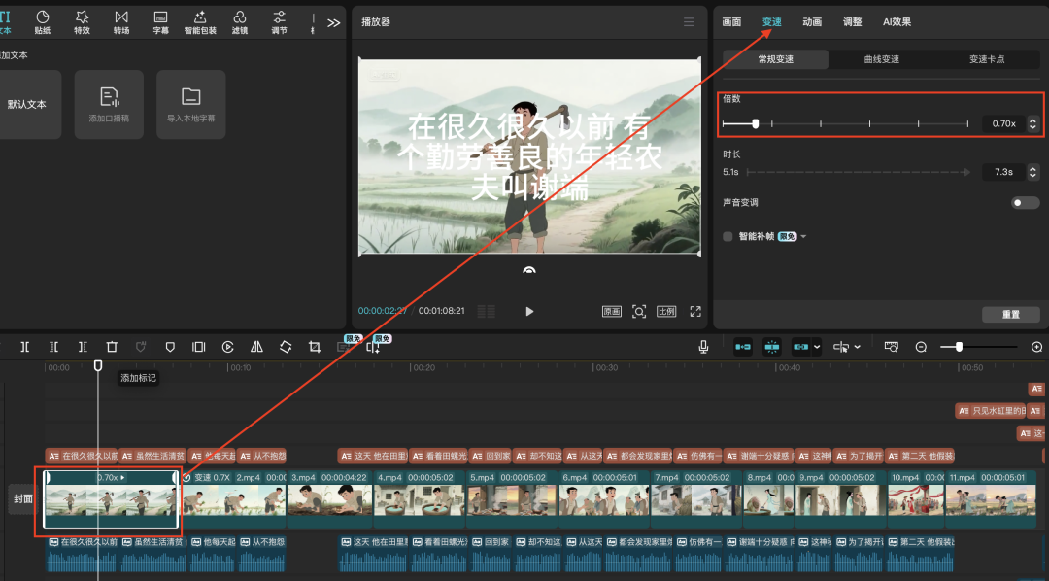Click the fullscreen icon in player
1049x581 pixels.
coord(695,311)
